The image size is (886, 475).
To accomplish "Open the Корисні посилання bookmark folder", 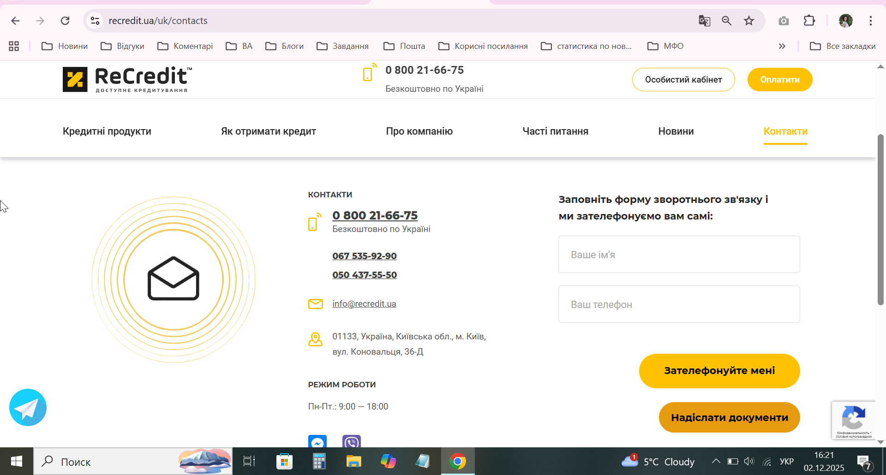I will click(483, 46).
